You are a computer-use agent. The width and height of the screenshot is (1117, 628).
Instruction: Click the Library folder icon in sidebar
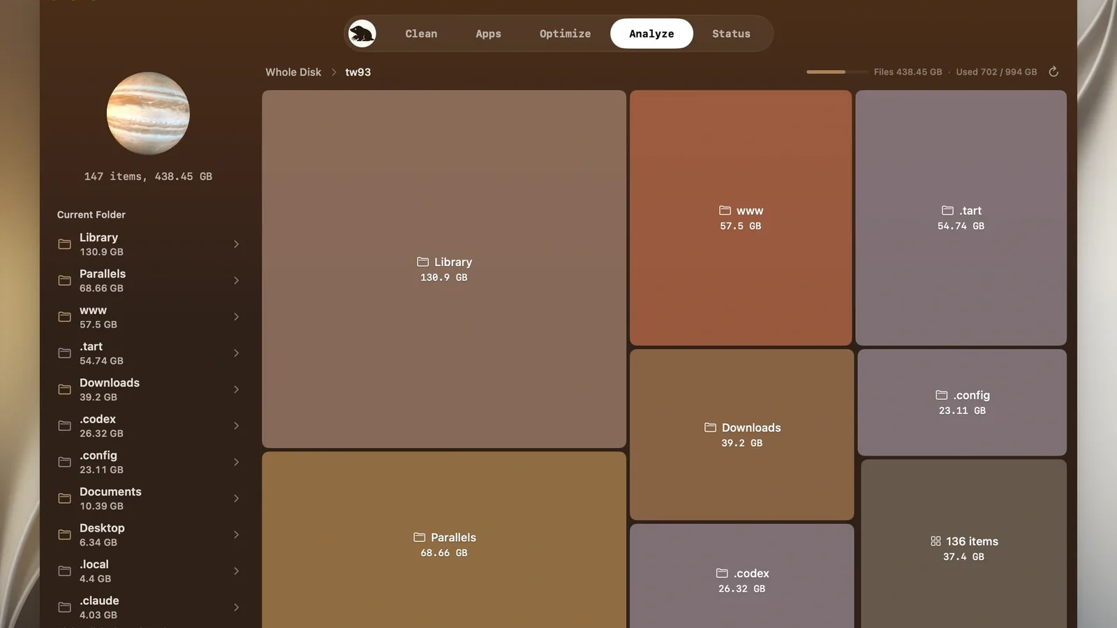coord(64,244)
